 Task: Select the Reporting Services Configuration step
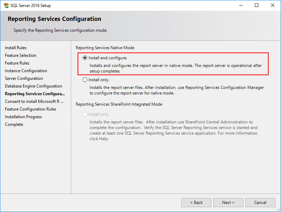point(35,94)
